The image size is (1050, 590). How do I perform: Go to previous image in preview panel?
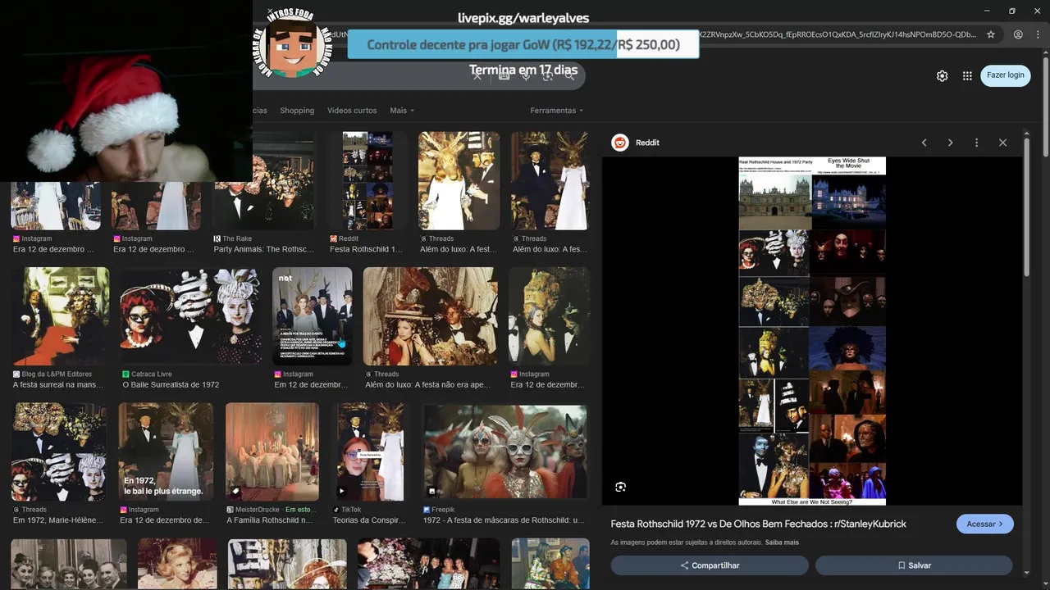pyautogui.click(x=924, y=143)
